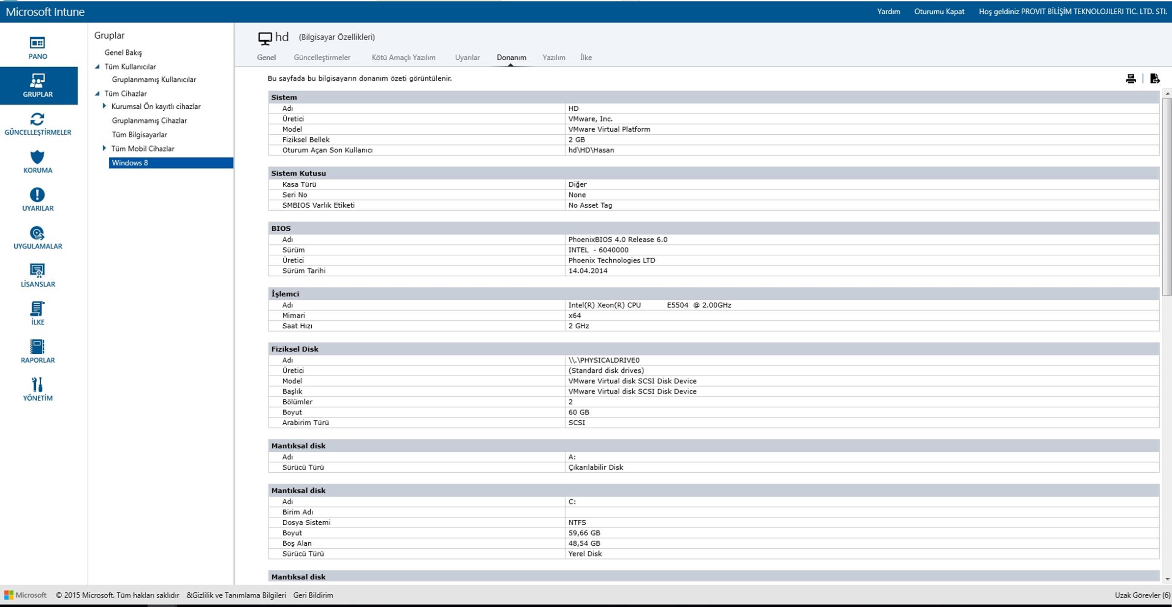The image size is (1172, 607).
Task: Click the computer monitor icon beside hd
Action: pos(265,38)
